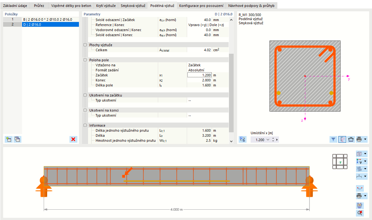This screenshot has width=372, height=220.
Task: Open the beam view print dropdown arrow
Action: (365, 196)
